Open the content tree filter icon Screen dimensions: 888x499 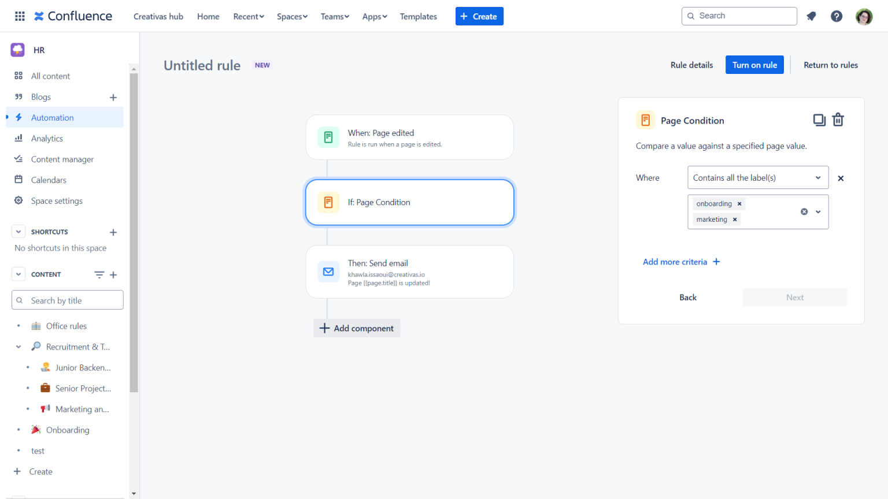[x=98, y=274]
